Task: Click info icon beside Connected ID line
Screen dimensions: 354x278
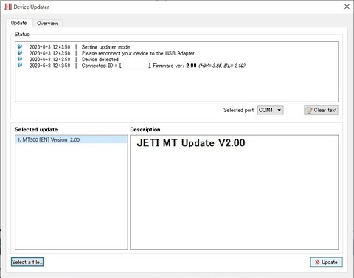Action: (x=20, y=65)
